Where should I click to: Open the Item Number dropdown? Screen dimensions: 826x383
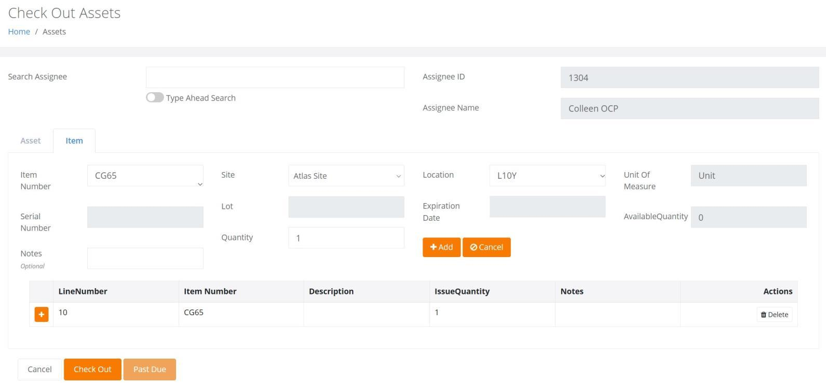(145, 176)
